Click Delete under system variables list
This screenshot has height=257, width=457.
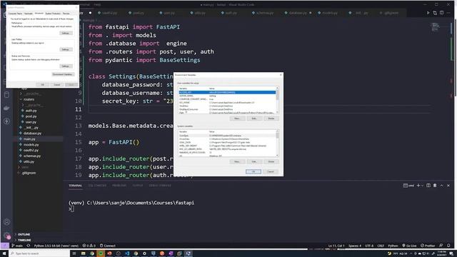coord(271,162)
